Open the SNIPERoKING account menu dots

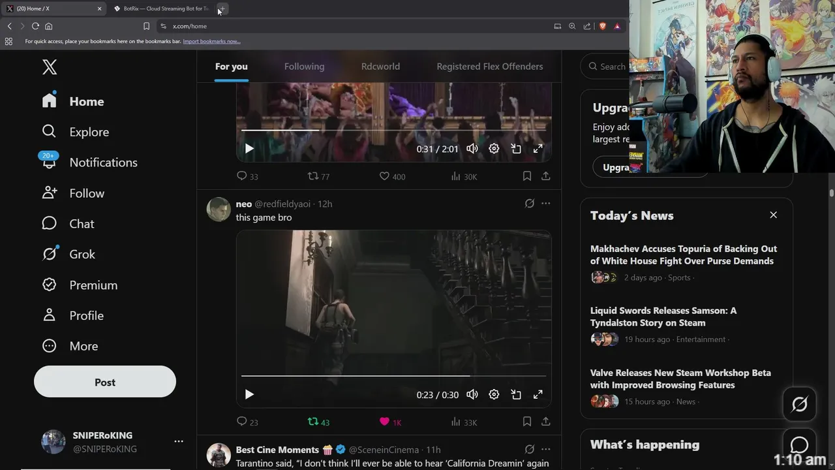coord(179,442)
